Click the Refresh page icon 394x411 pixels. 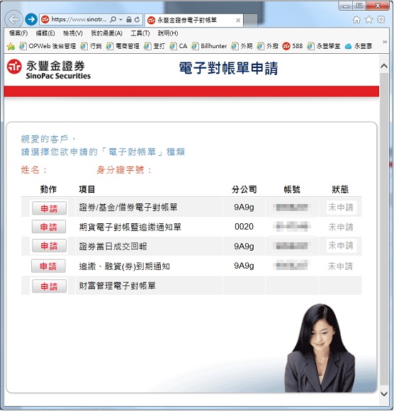coord(137,19)
